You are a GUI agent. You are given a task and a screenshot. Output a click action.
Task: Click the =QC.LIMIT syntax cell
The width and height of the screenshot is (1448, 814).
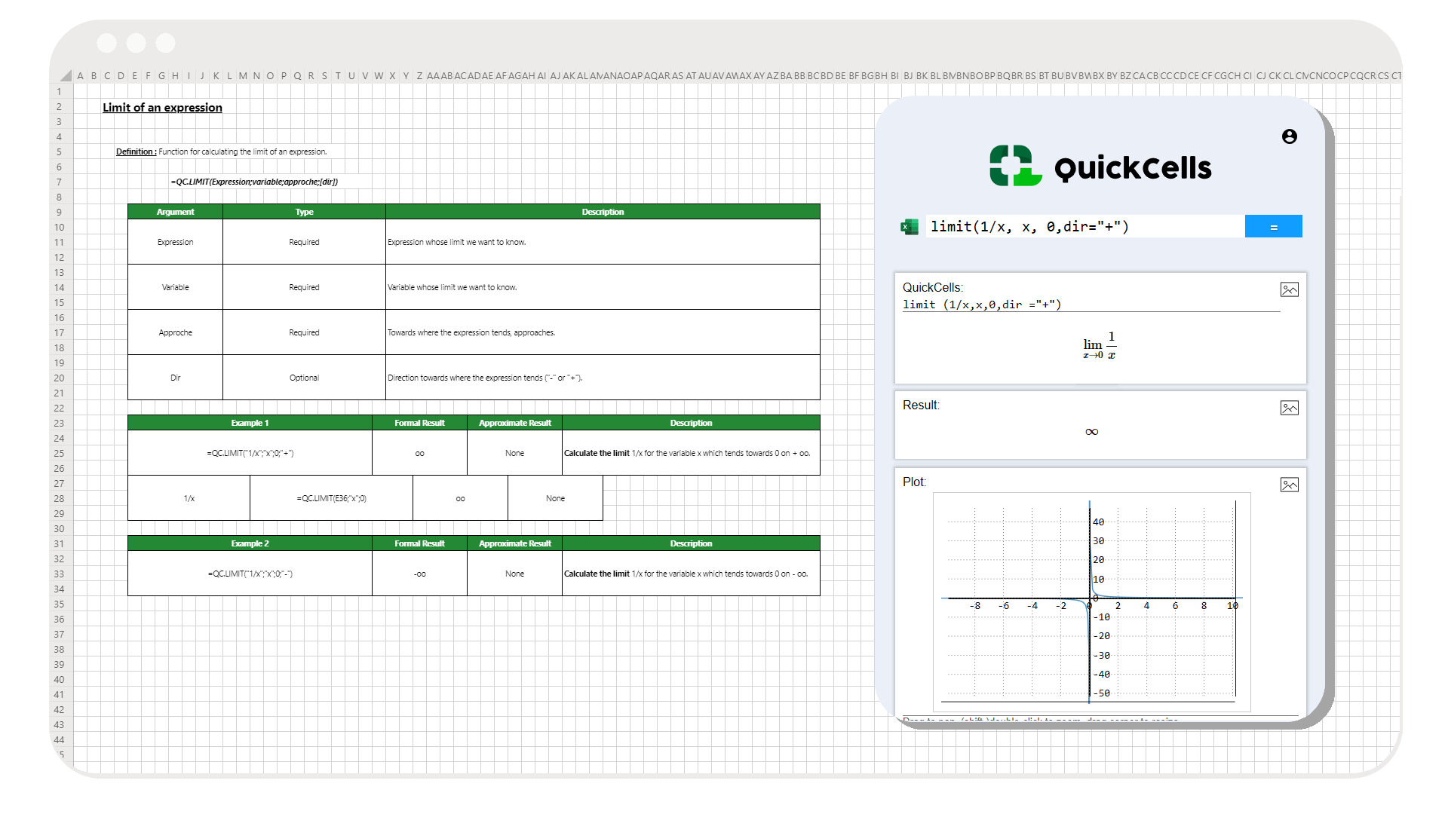[255, 182]
